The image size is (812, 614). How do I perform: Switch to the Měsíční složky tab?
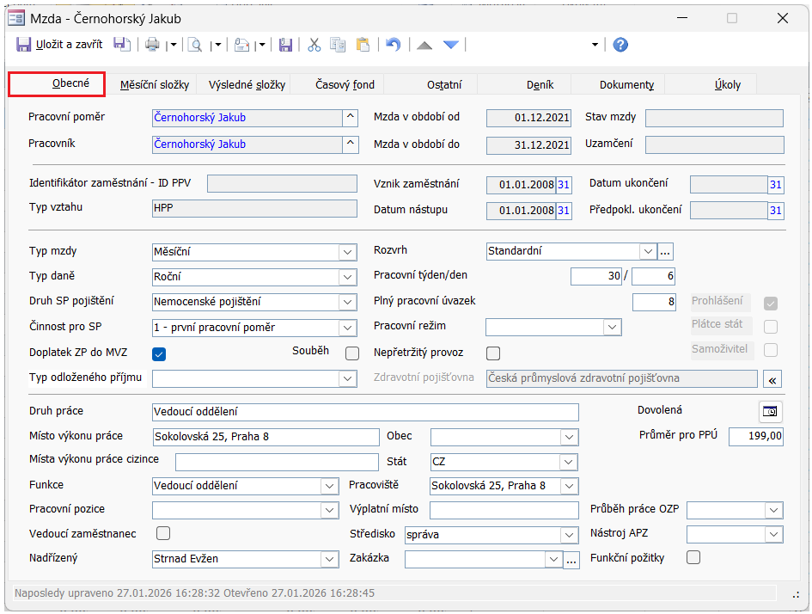coord(154,84)
